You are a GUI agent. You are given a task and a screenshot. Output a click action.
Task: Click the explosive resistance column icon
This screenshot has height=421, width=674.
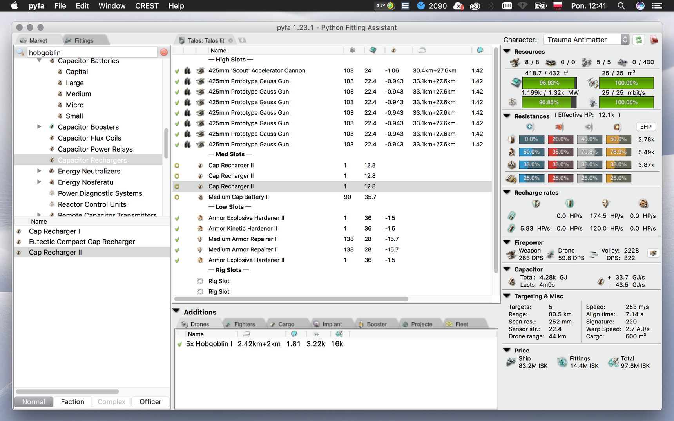pyautogui.click(x=617, y=127)
